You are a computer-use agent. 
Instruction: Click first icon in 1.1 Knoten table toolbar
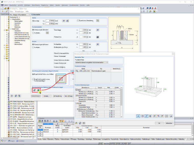coord(40,121)
